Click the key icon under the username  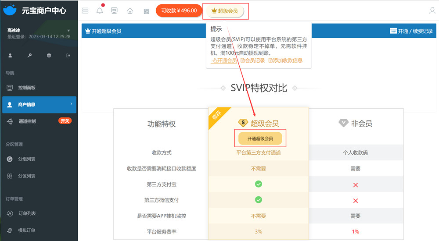tap(29, 56)
